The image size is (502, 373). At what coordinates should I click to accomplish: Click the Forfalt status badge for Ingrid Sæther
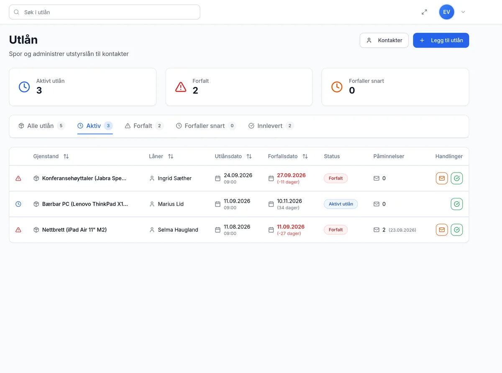336,178
